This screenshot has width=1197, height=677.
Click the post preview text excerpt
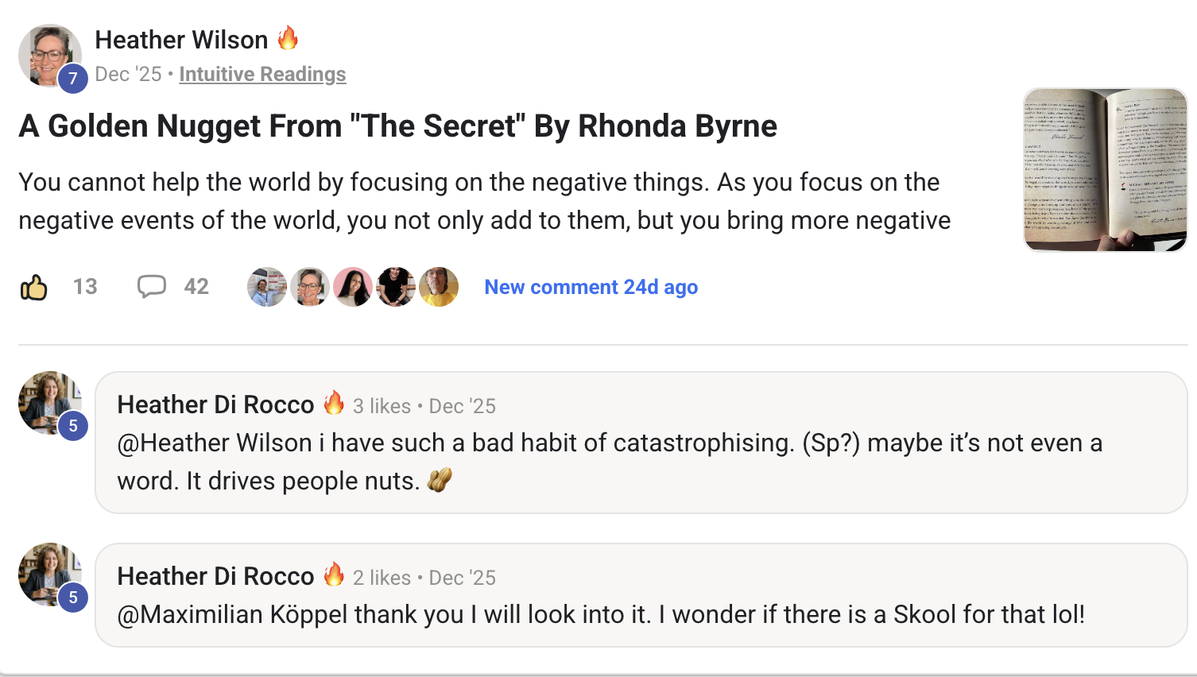(x=484, y=201)
